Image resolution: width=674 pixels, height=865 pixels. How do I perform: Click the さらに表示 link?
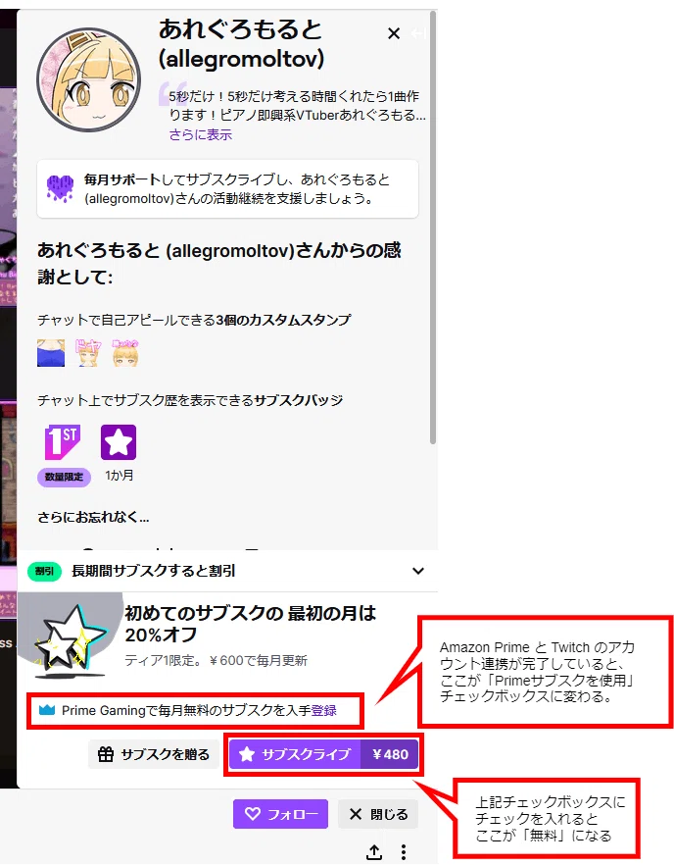[x=201, y=134]
